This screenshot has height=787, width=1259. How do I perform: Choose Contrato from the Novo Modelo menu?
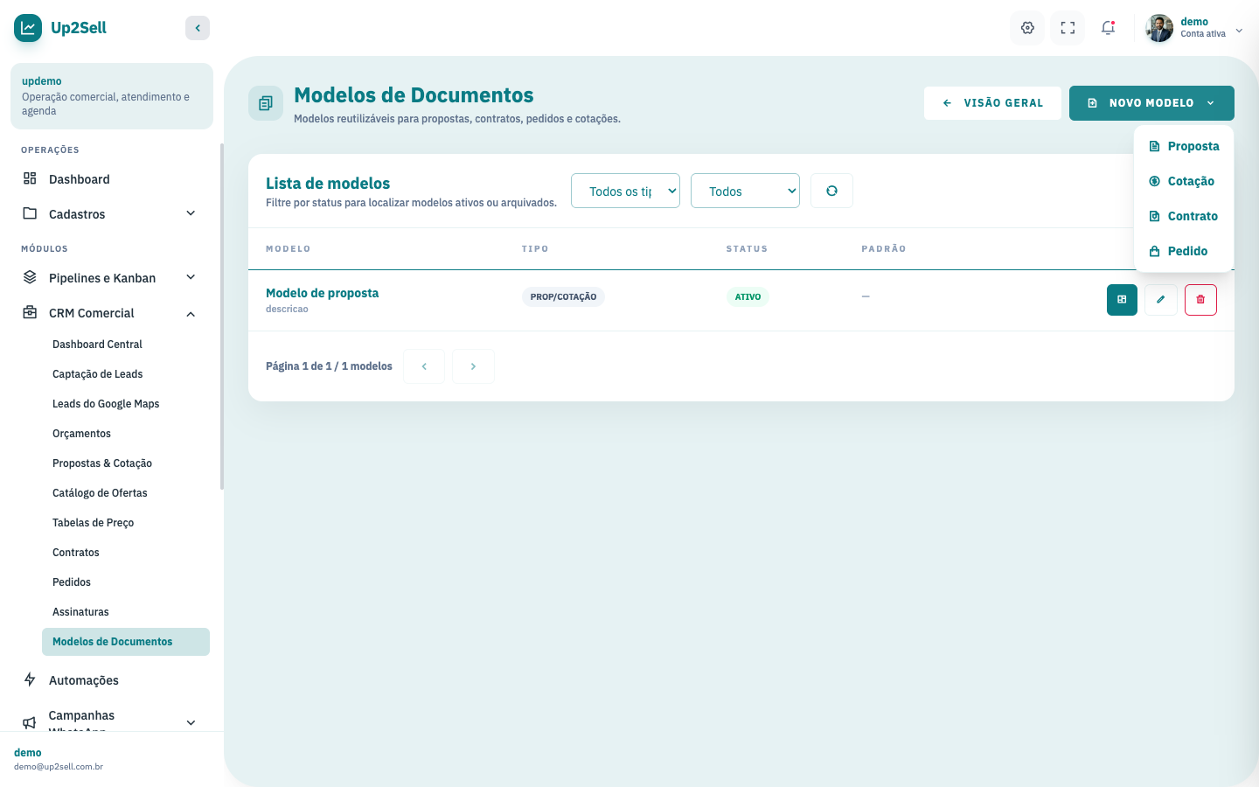(x=1184, y=216)
